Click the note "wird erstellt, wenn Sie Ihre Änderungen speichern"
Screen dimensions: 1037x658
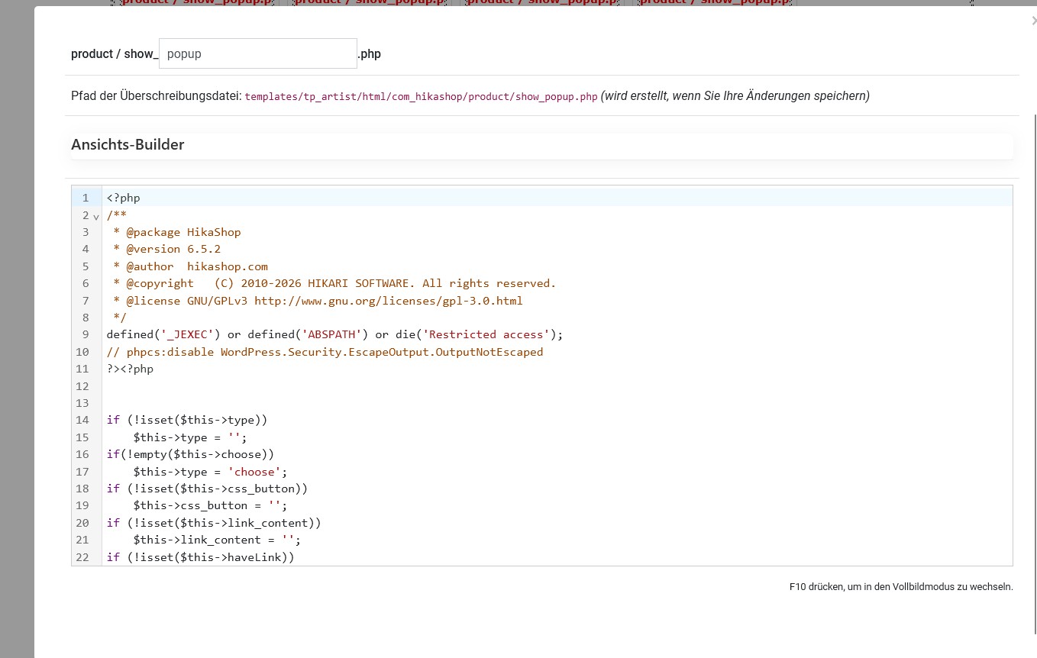click(735, 95)
